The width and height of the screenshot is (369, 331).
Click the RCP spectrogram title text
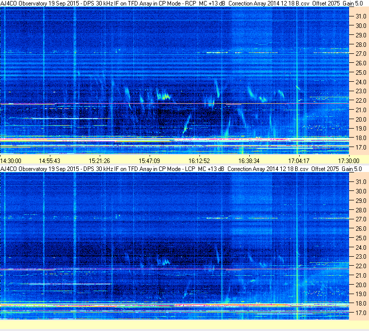[x=182, y=3]
